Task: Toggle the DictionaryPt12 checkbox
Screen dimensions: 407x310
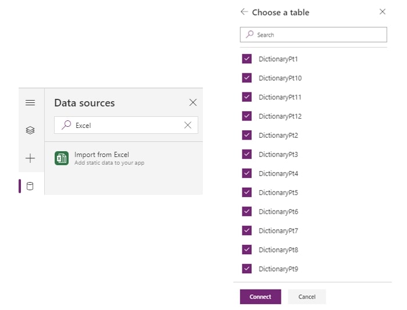Action: coord(247,116)
